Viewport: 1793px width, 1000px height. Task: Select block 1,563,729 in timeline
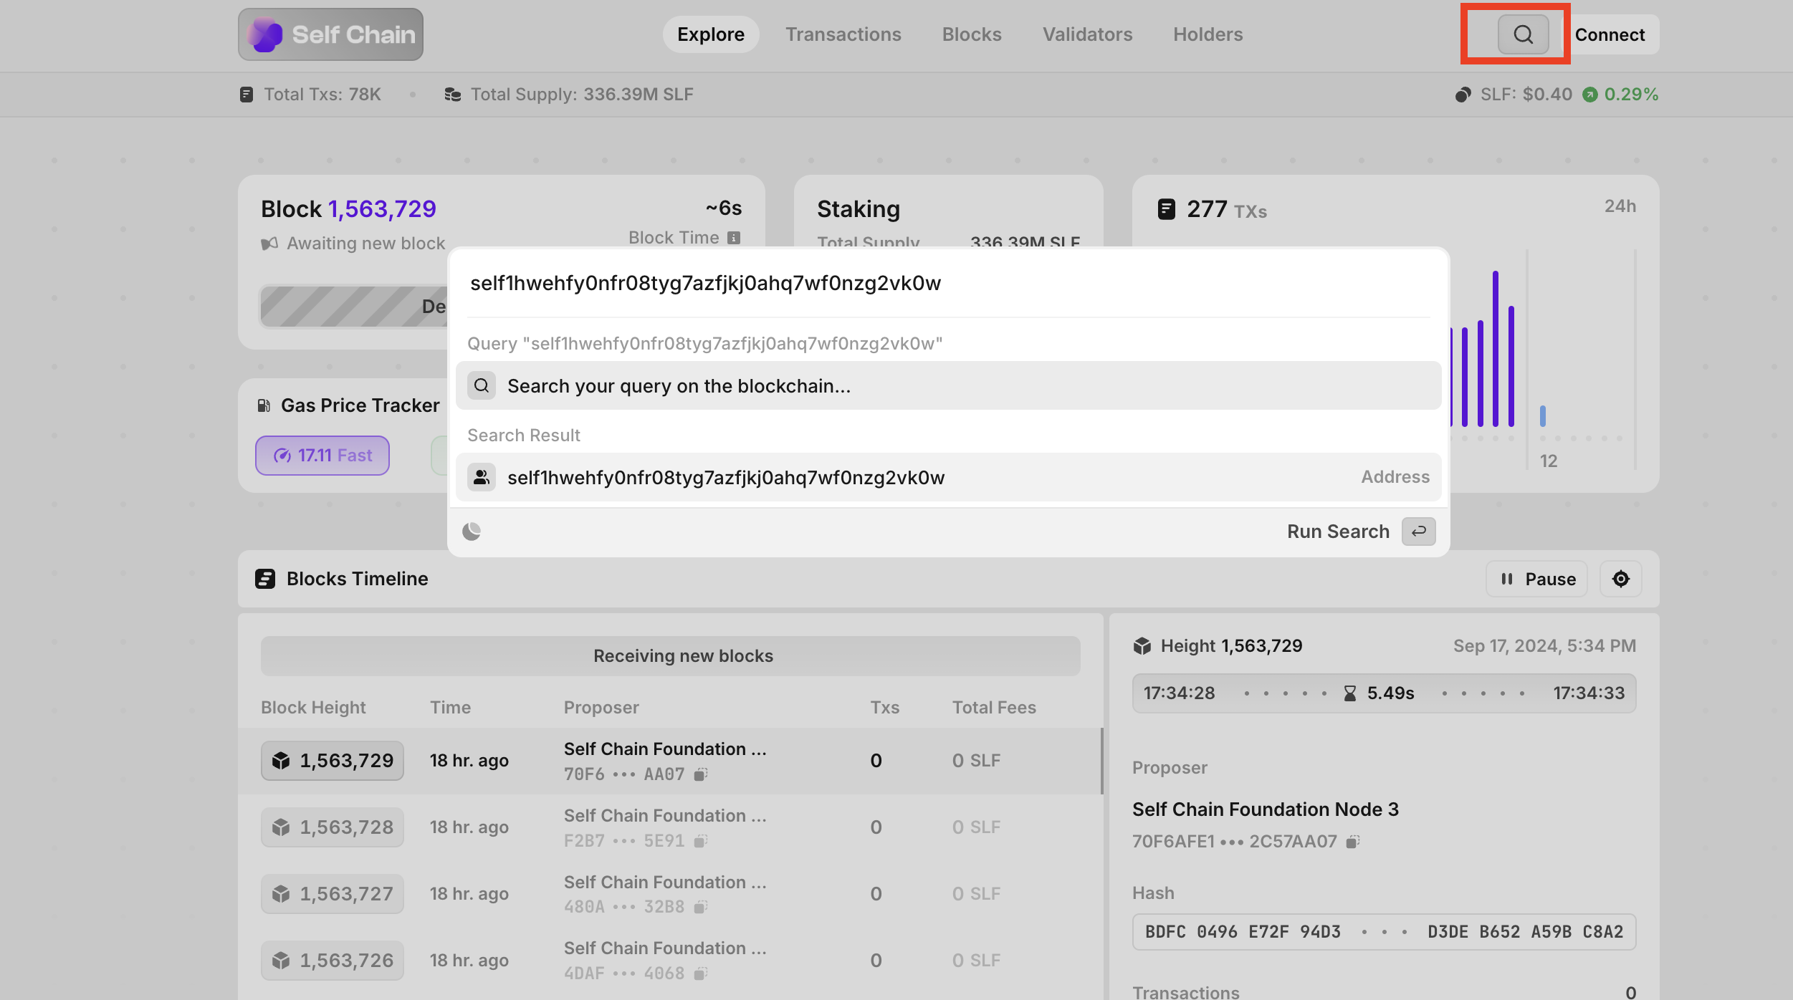pos(333,761)
